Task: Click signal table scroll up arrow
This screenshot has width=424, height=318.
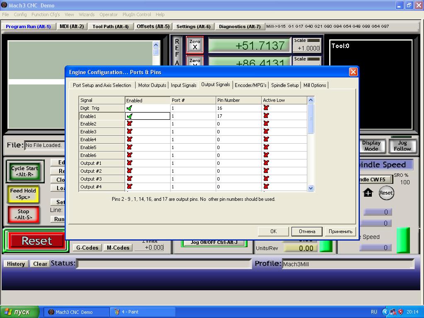Action: pos(311,100)
